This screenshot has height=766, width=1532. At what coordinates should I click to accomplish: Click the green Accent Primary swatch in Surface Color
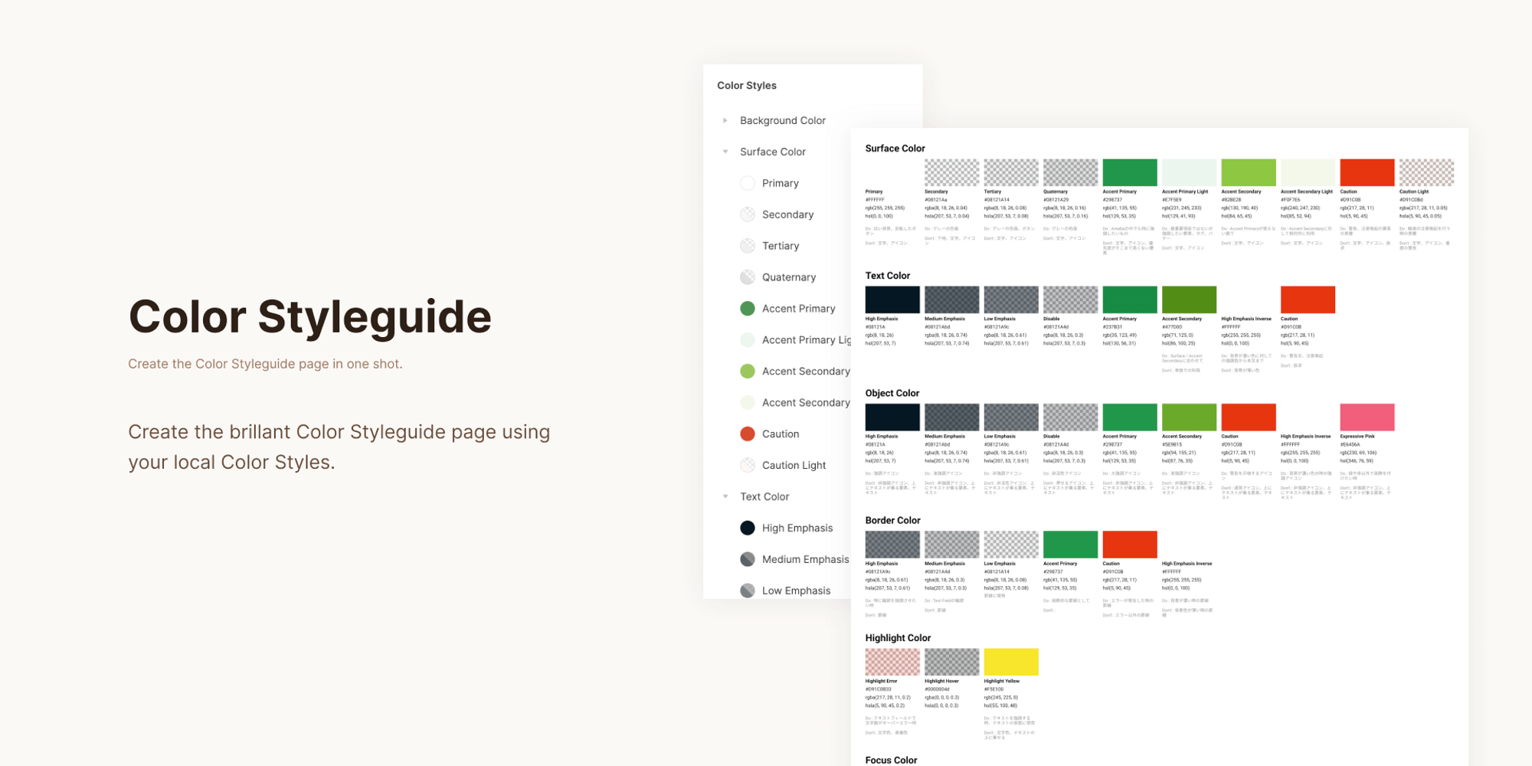coord(1129,172)
